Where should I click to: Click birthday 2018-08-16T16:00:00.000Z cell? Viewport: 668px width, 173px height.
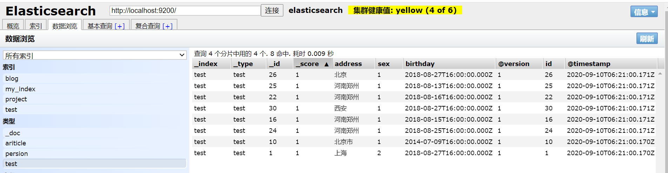coord(448,97)
